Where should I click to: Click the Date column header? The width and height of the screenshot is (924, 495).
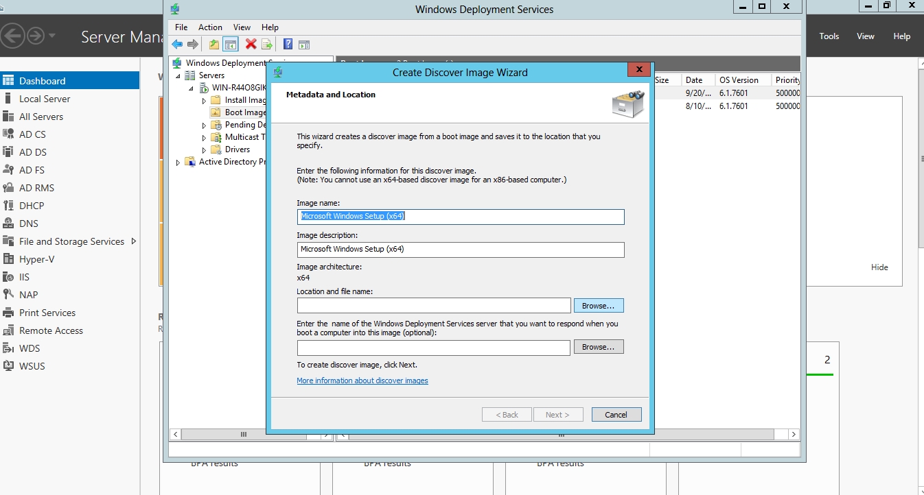698,80
